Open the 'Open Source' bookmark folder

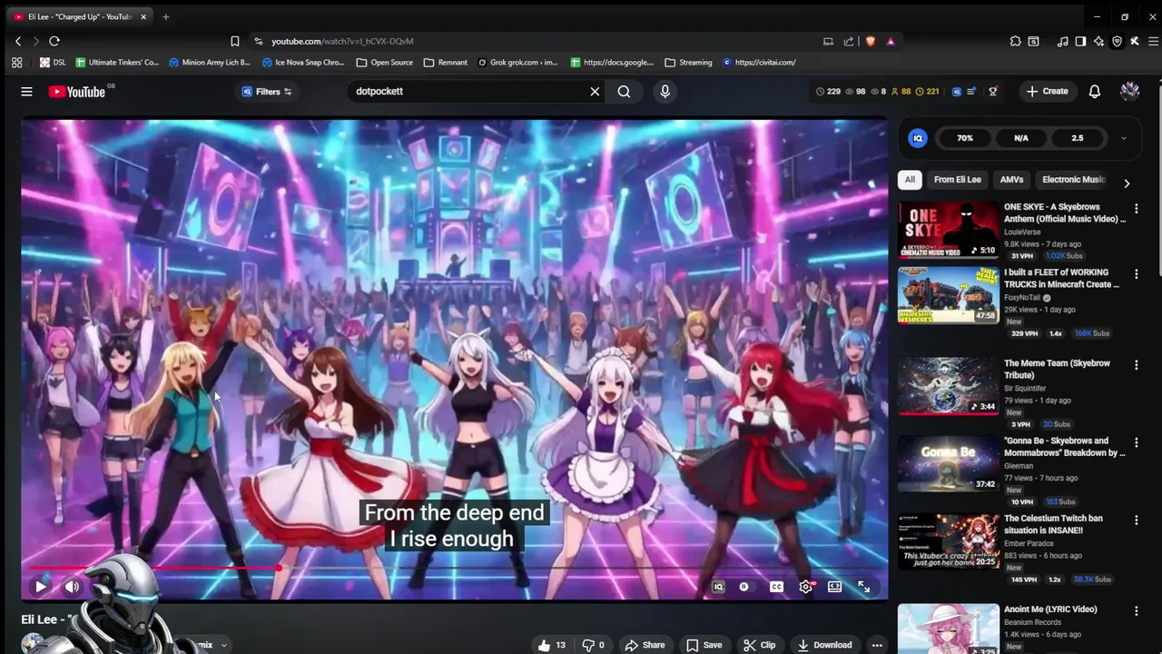pyautogui.click(x=385, y=63)
